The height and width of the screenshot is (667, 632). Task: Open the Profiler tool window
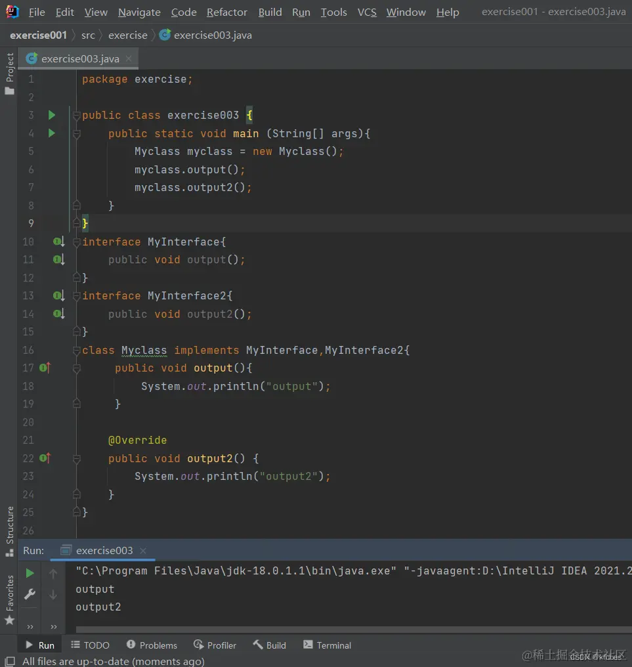click(x=215, y=645)
